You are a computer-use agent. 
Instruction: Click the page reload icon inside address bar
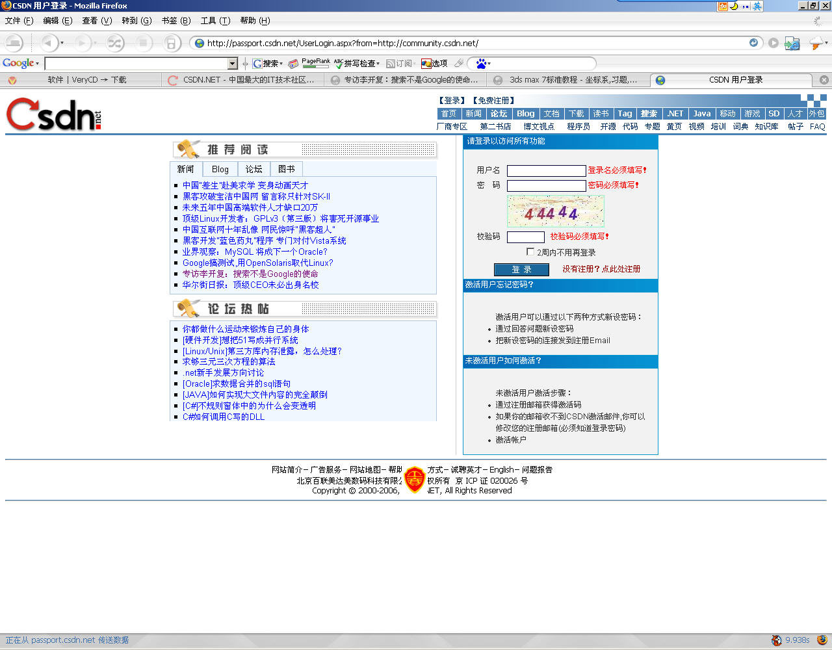click(x=753, y=43)
